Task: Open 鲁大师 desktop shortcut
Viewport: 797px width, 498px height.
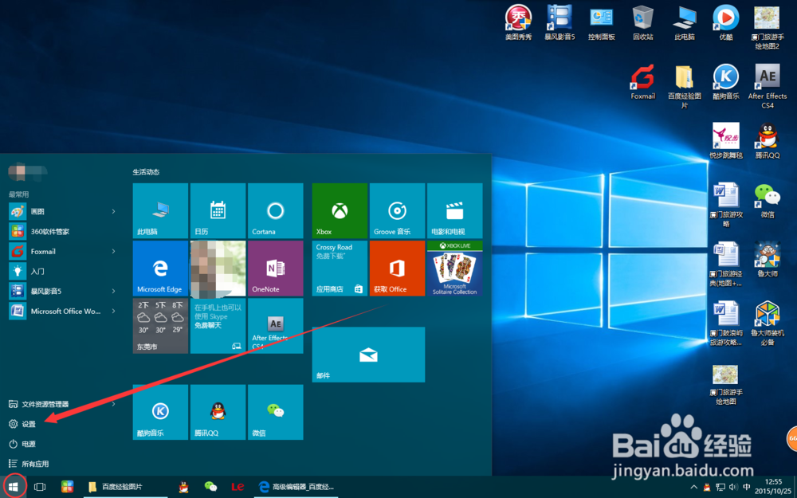Action: [768, 259]
